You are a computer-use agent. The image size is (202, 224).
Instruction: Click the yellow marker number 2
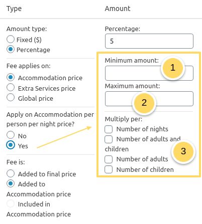point(144,103)
